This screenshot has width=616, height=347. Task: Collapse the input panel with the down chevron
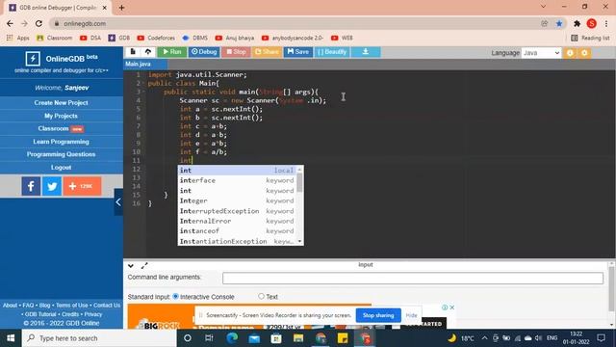click(x=131, y=266)
